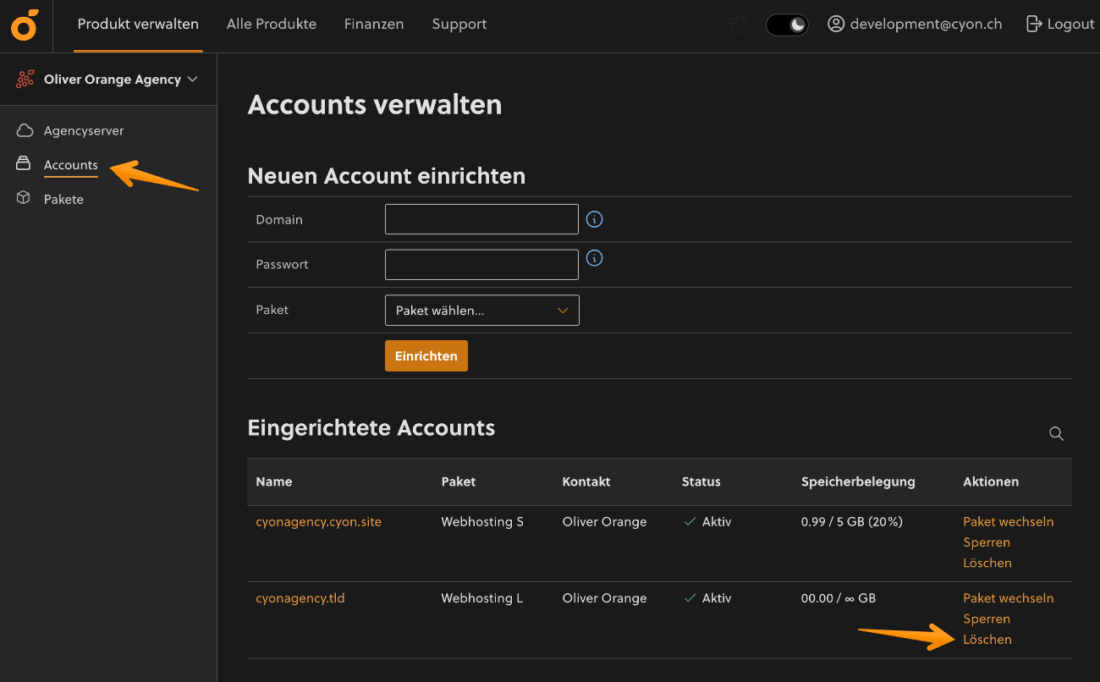Click the Status column header
1100x682 pixels.
pos(701,481)
